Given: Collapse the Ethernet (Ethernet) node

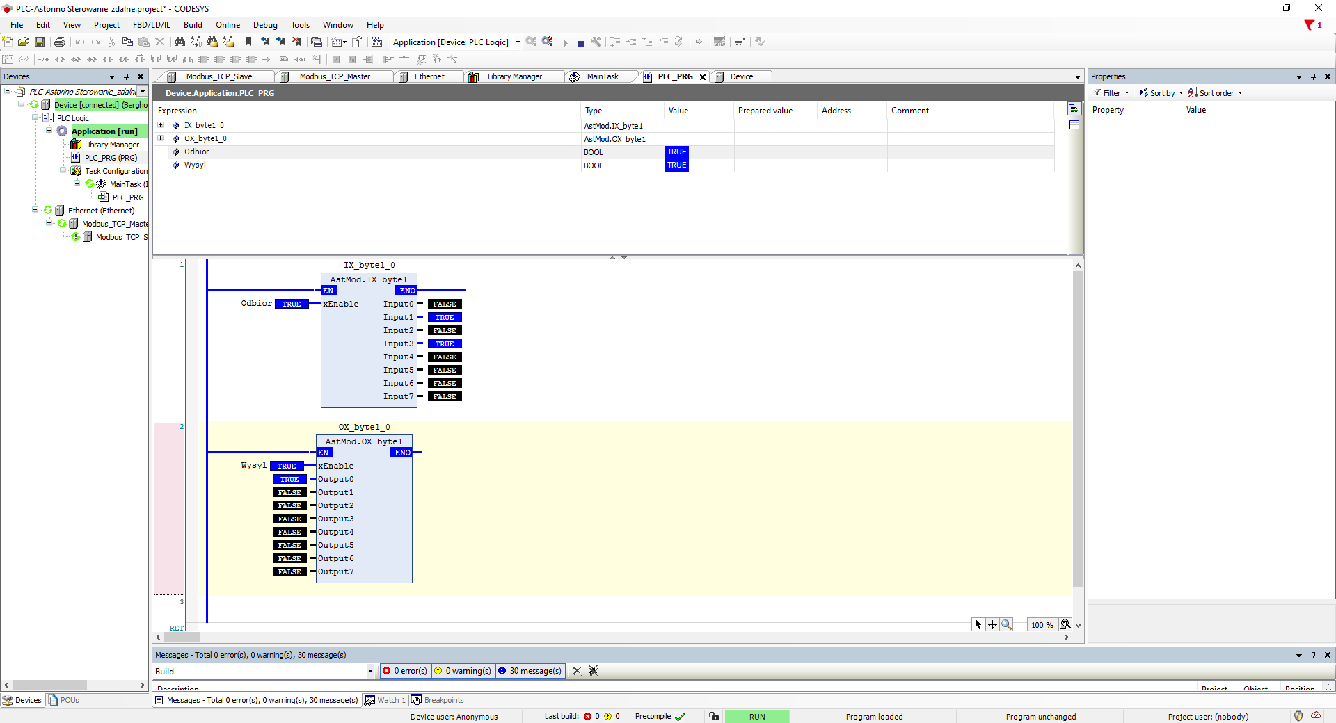Looking at the screenshot, I should click(x=35, y=210).
